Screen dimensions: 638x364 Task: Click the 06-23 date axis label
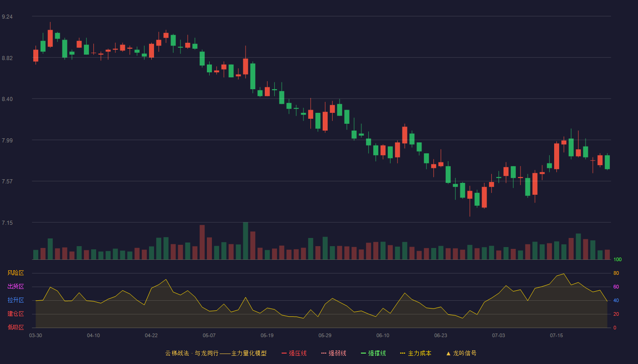coord(441,335)
